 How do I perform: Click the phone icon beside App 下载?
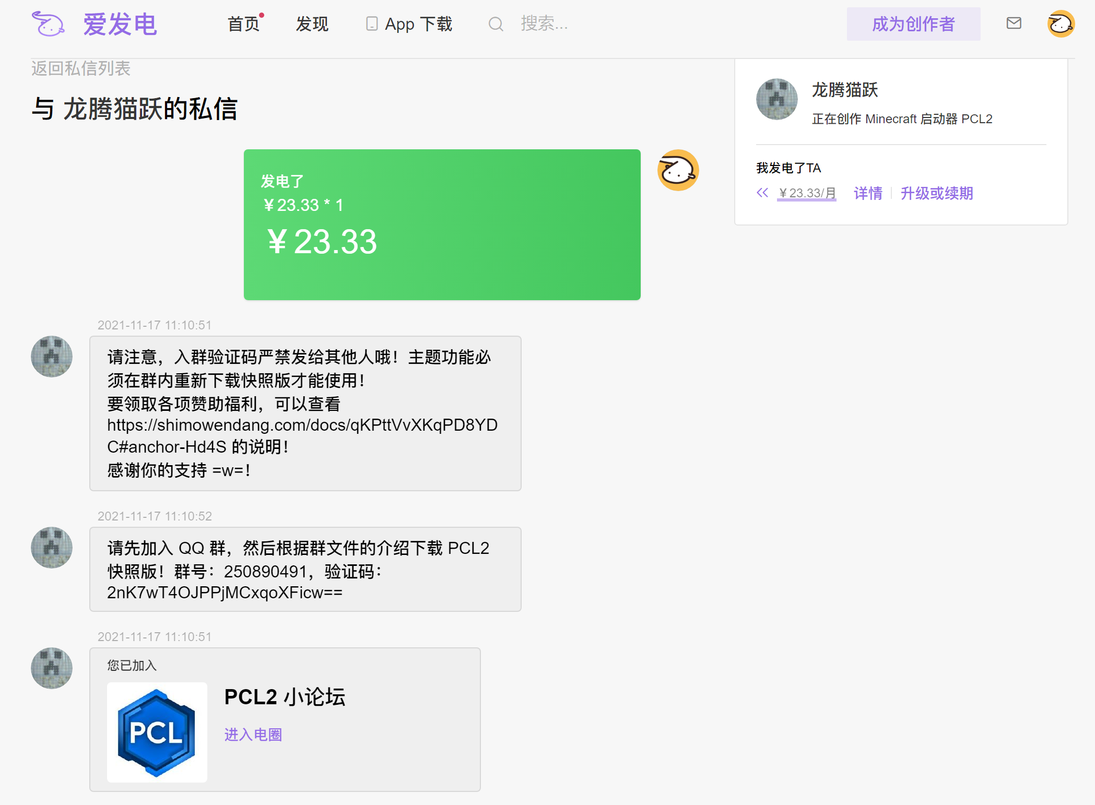371,23
